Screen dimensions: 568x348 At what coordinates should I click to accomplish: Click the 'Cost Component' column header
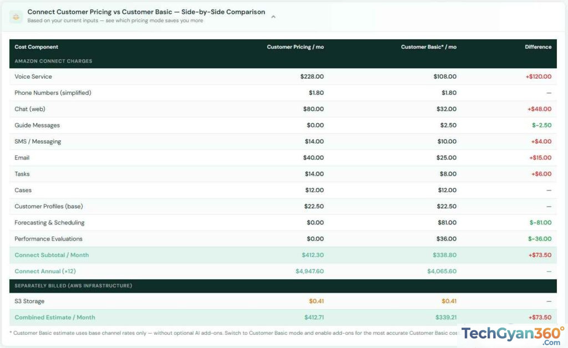[36, 47]
